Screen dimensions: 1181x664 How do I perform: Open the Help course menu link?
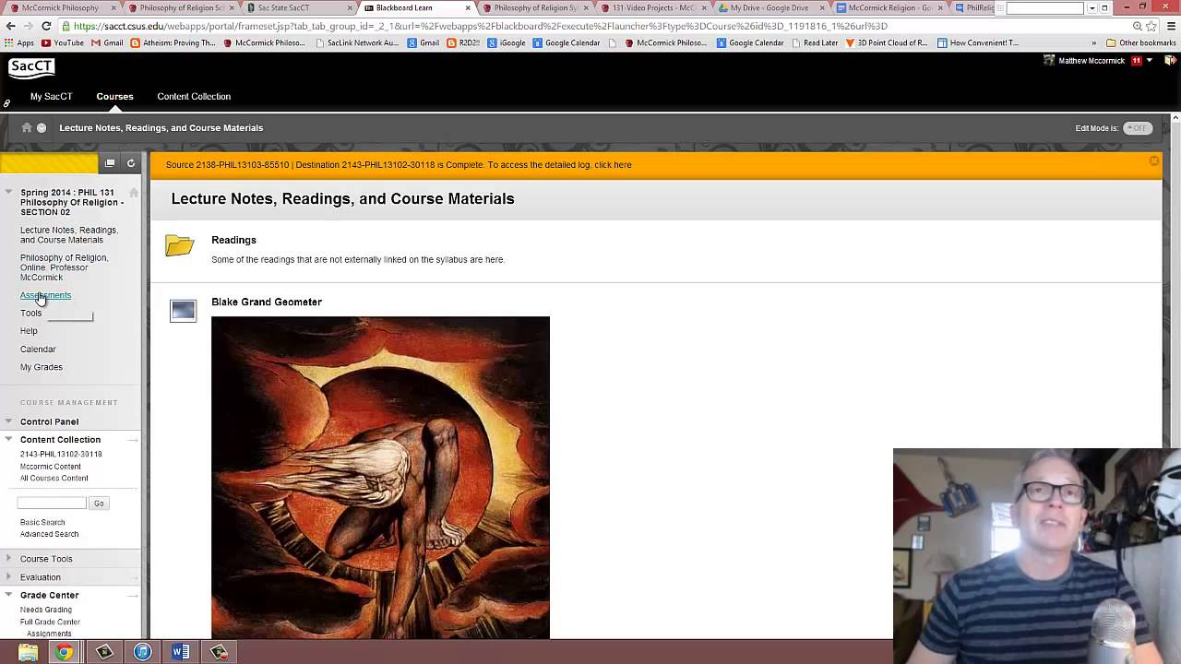(x=29, y=331)
